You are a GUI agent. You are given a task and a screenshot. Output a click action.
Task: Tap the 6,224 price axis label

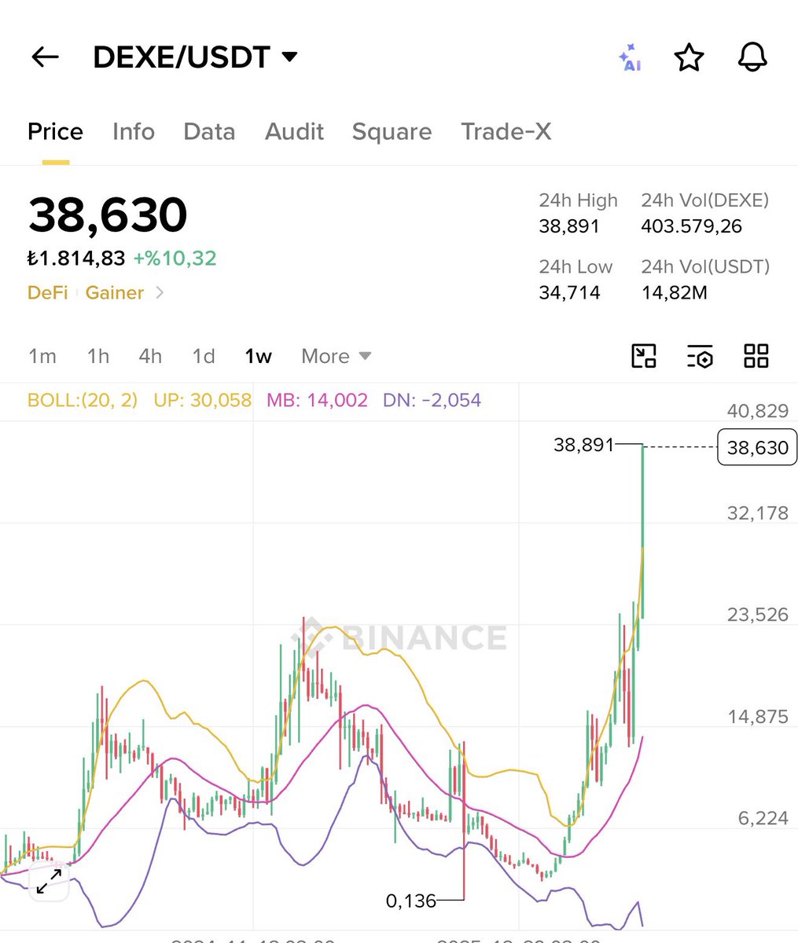pyautogui.click(x=763, y=818)
